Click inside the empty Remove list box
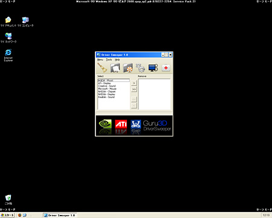The width and height of the screenshot is (272, 218). point(154,94)
